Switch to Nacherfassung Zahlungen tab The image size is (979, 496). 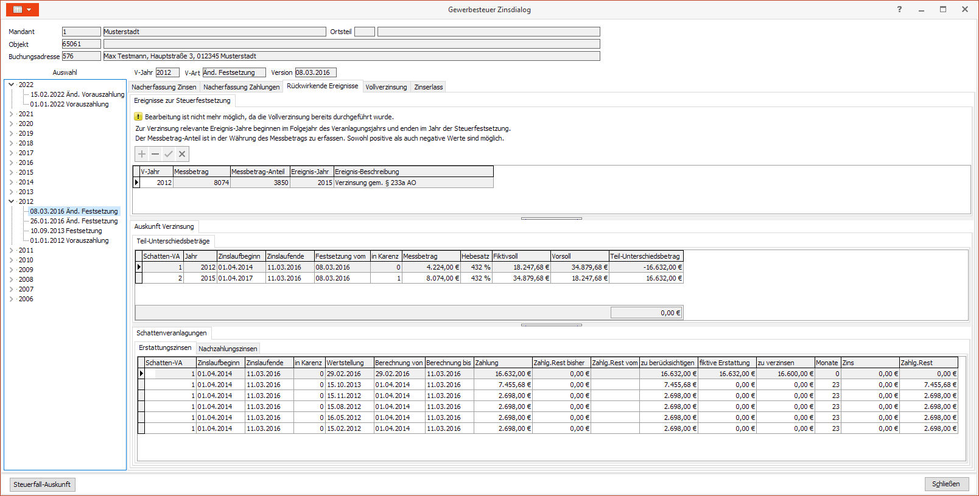point(241,87)
